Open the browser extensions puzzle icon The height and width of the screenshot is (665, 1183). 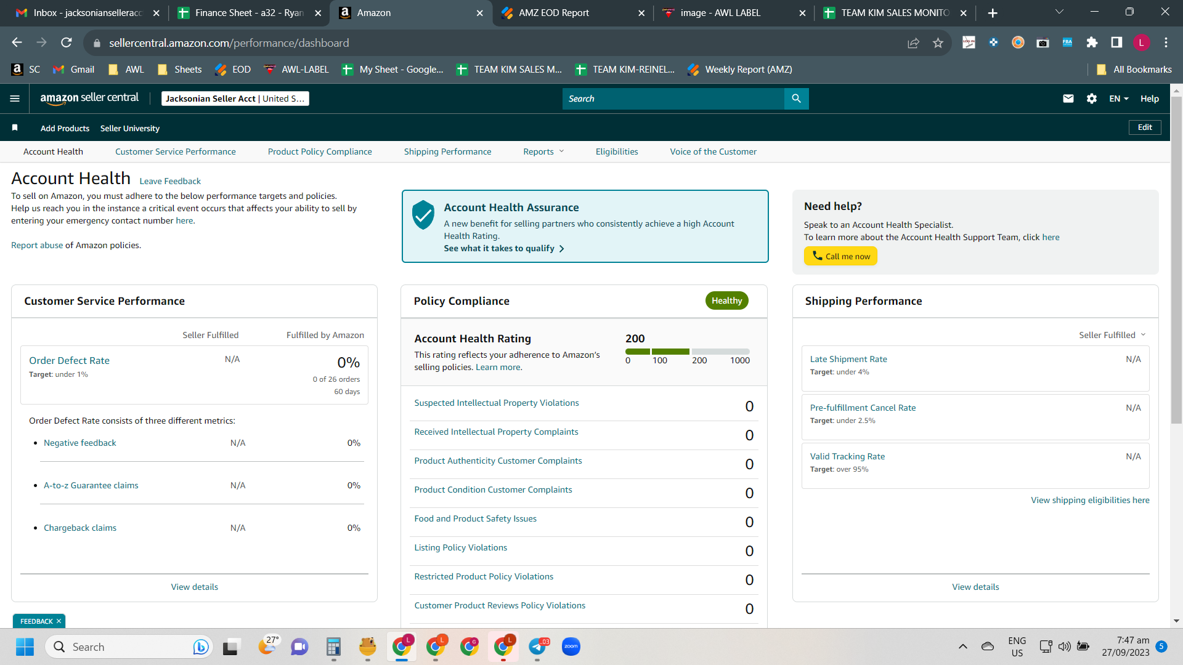tap(1092, 42)
